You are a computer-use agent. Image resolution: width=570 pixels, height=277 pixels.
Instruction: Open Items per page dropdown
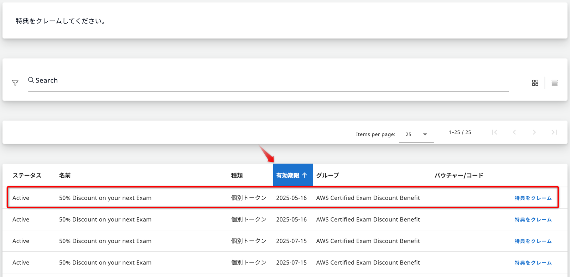tap(416, 134)
